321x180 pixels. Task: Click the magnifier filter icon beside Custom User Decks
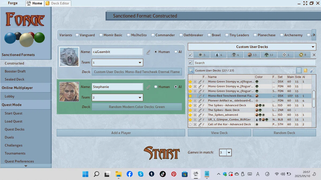(x=191, y=71)
